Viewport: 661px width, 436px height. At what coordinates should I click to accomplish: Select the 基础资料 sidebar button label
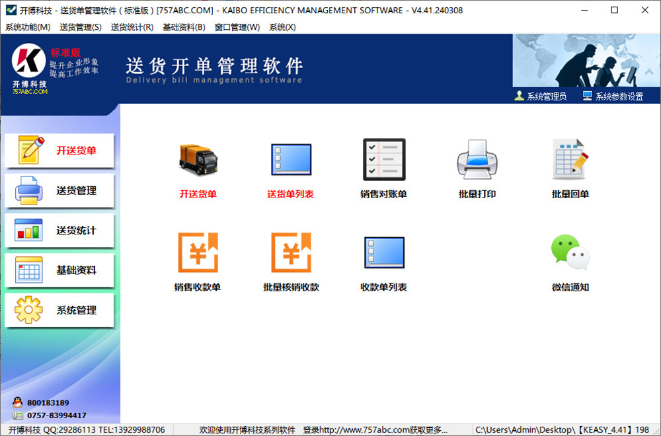[x=76, y=270]
